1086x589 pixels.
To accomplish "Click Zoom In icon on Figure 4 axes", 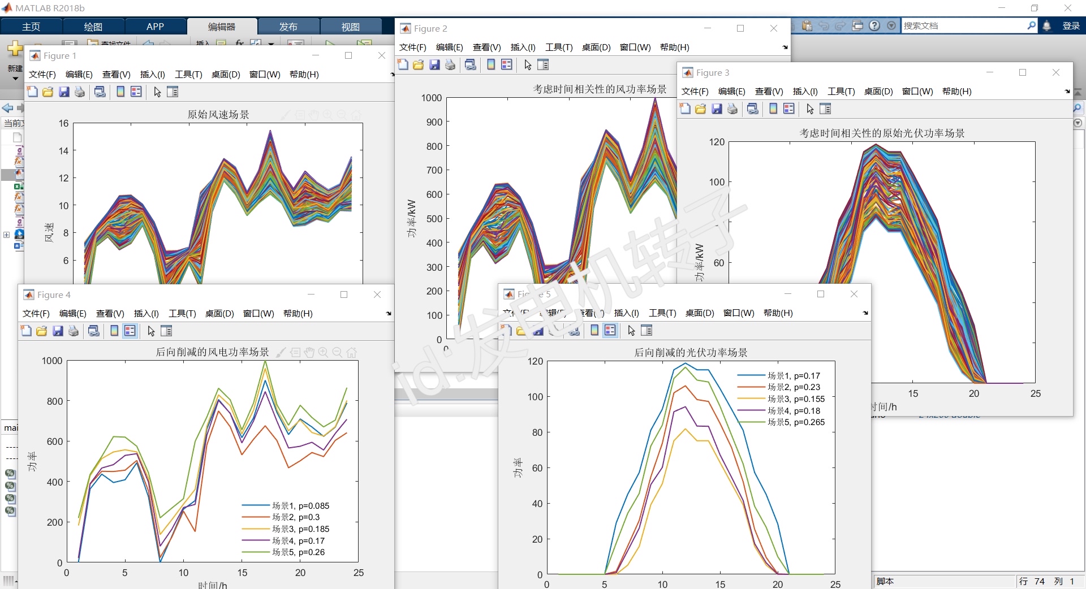I will click(324, 352).
